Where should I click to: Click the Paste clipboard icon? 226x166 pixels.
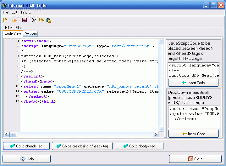[x=49, y=20]
